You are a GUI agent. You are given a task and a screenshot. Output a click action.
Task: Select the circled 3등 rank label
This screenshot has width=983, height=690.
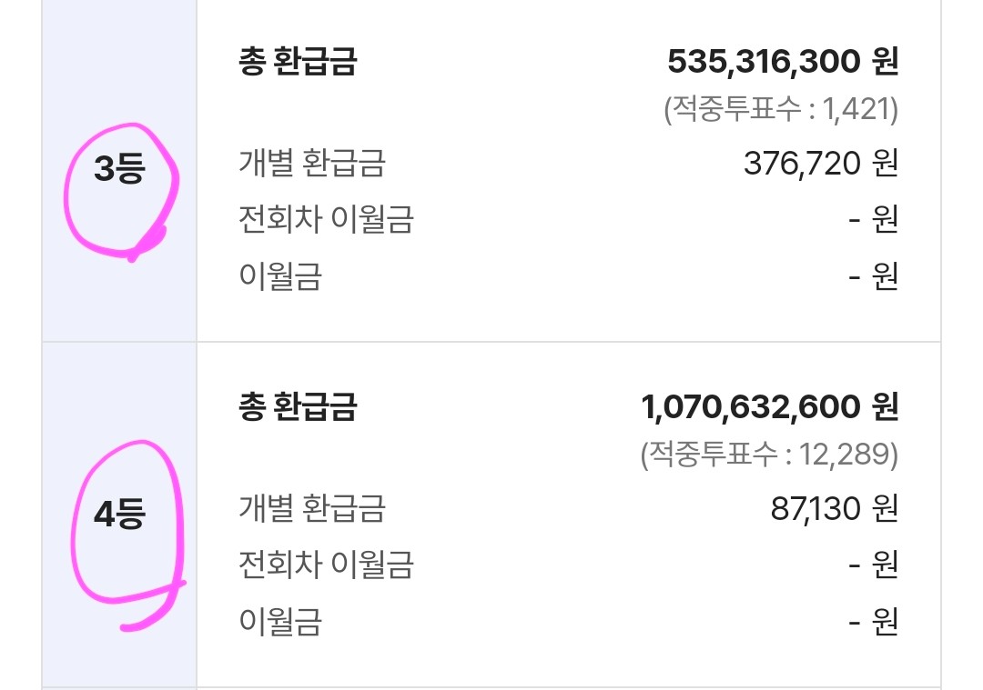click(x=119, y=169)
